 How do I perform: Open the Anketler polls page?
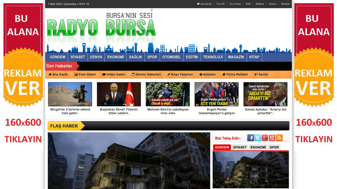[x=208, y=75]
